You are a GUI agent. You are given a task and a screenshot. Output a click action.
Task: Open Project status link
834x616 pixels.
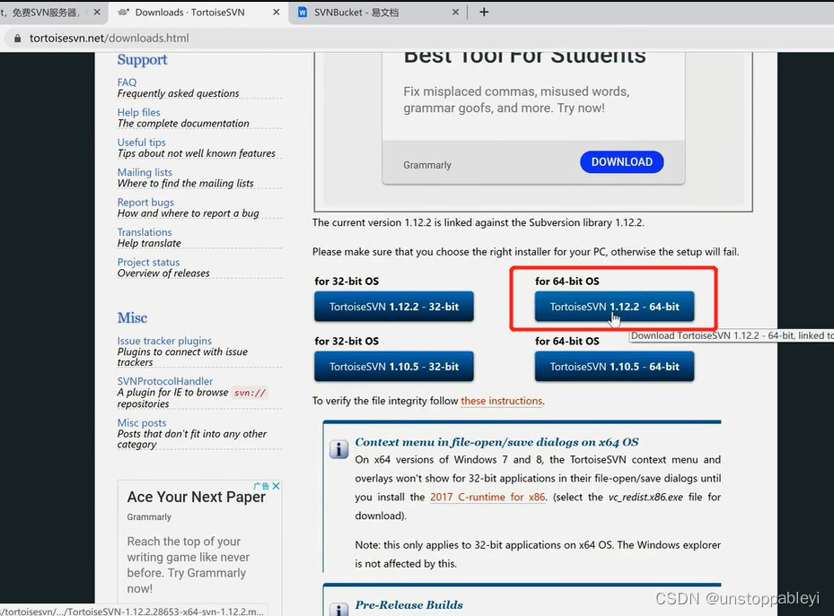point(148,263)
